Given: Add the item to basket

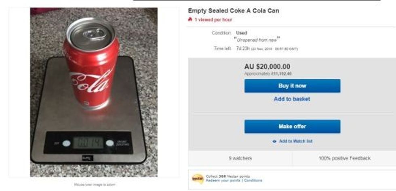Looking at the screenshot, I should (x=292, y=99).
